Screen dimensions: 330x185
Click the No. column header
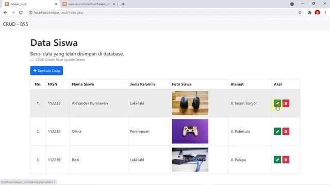click(x=38, y=84)
